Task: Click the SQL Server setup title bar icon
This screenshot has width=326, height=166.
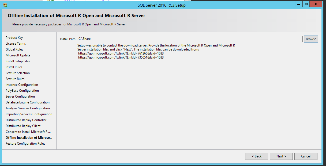Action: (5, 5)
